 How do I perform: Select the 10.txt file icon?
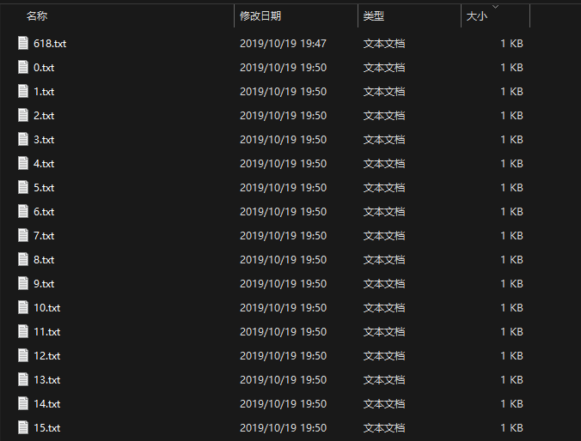[23, 307]
